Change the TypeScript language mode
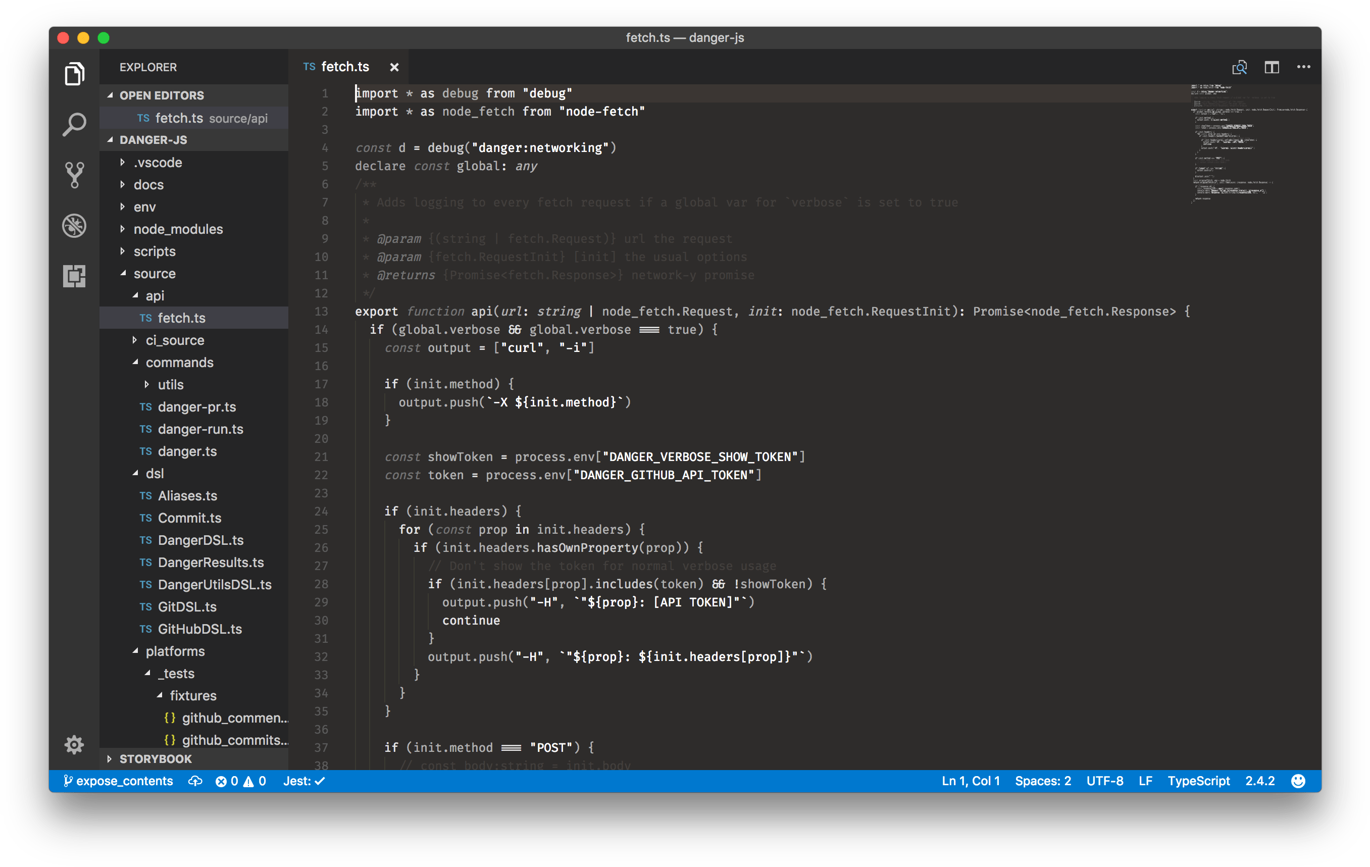 click(x=1198, y=781)
